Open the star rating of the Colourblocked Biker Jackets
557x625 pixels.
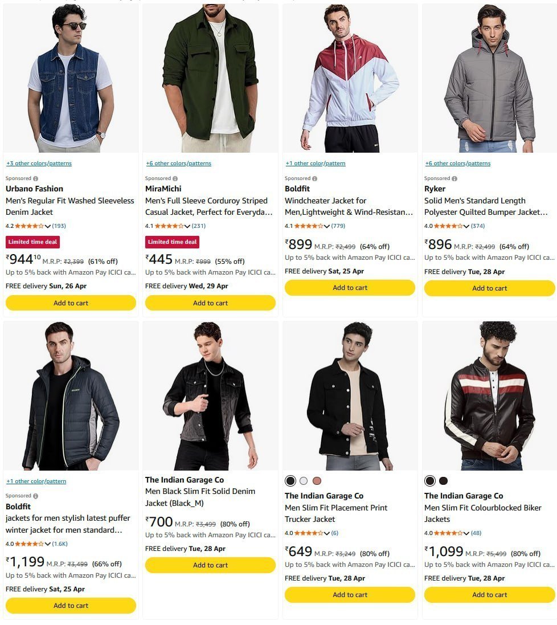point(448,533)
